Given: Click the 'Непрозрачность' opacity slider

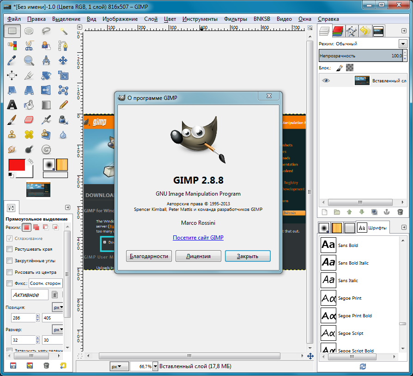Looking at the screenshot, I should tap(361, 55).
